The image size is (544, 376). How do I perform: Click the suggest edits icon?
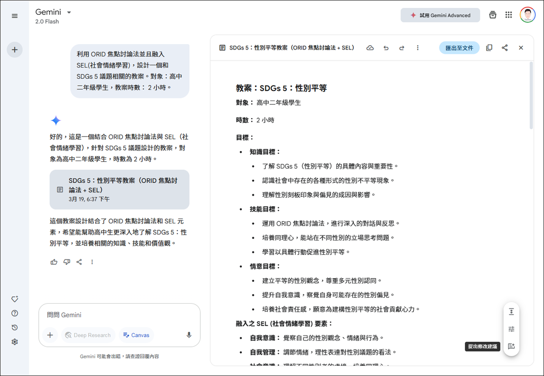point(512,346)
